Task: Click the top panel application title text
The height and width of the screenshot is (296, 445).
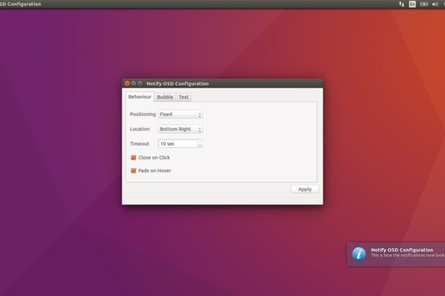Action: (20, 4)
